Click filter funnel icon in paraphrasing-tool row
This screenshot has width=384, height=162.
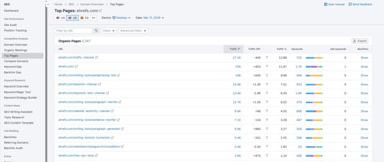[267, 76]
